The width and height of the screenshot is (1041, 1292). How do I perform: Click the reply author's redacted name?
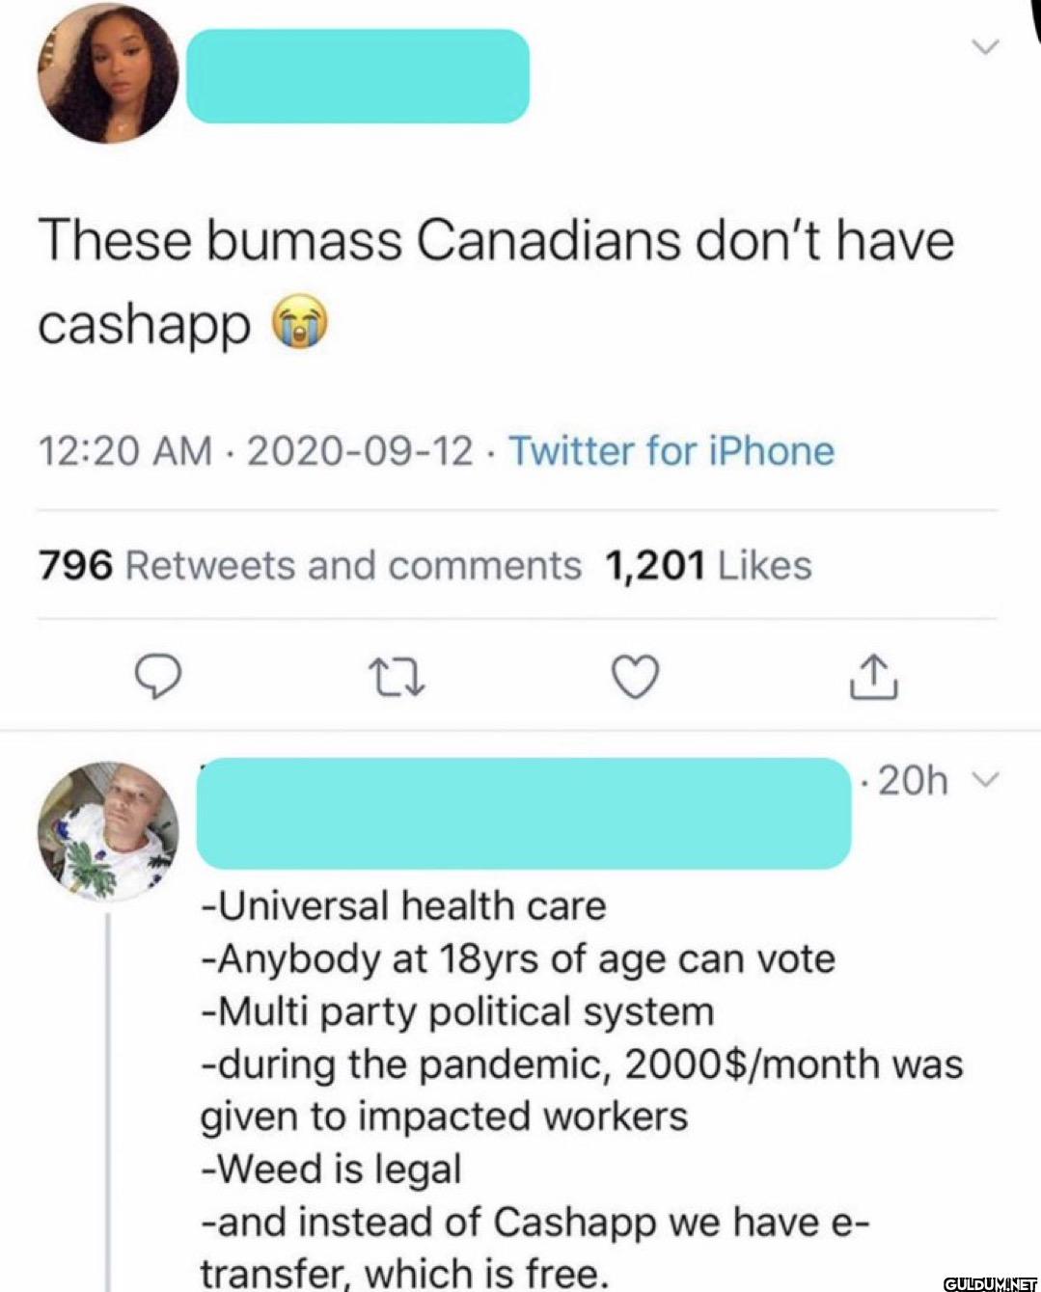tap(523, 813)
